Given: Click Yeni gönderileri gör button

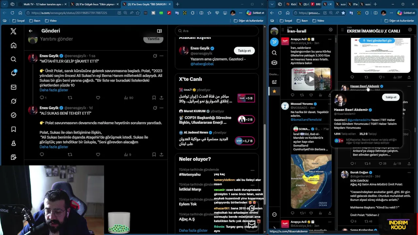Looking at the screenshot, I should click(377, 40).
